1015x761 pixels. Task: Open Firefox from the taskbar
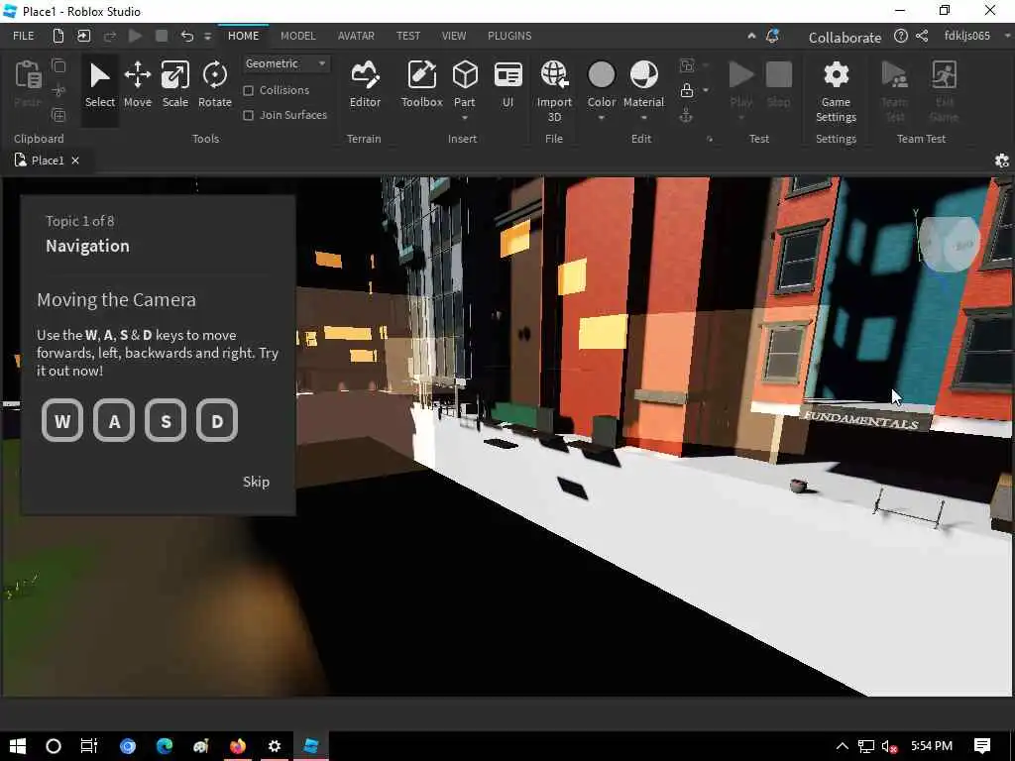[x=238, y=746]
